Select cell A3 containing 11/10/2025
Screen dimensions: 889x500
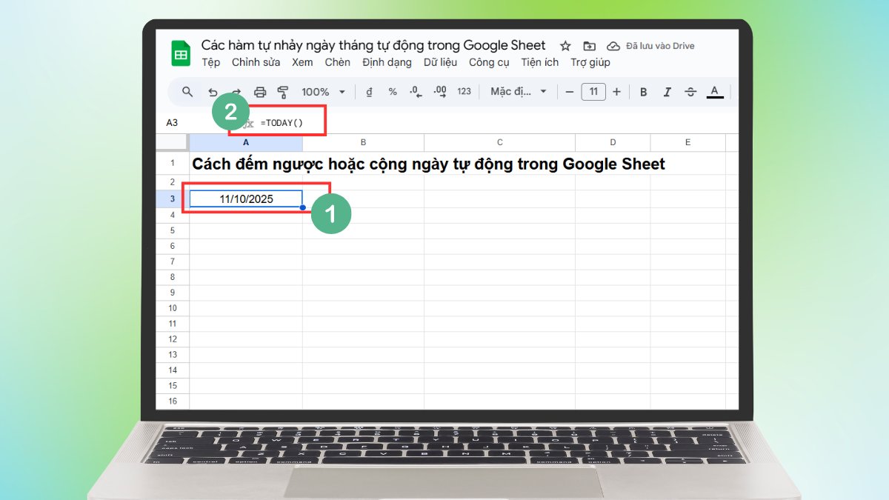[245, 199]
